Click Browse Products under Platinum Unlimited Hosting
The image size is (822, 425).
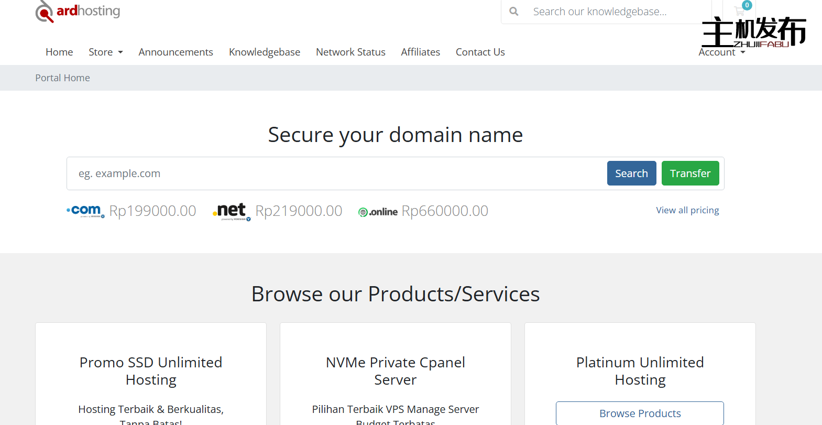pyautogui.click(x=640, y=413)
